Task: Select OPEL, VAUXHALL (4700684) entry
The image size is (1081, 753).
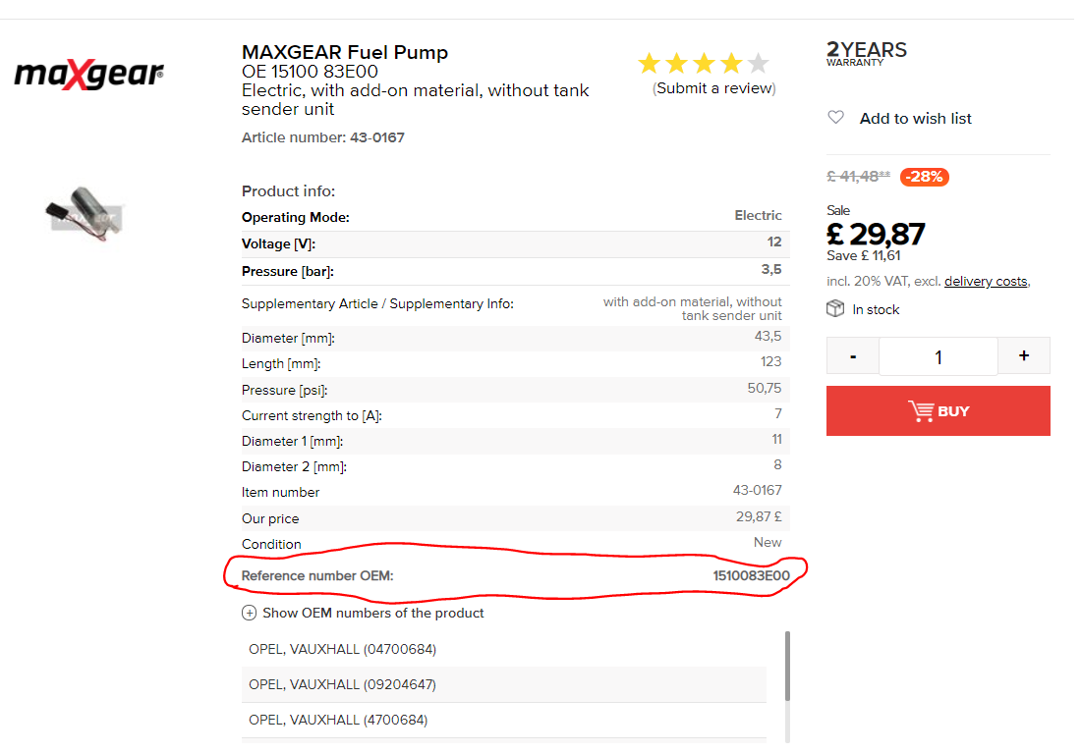Action: point(338,720)
